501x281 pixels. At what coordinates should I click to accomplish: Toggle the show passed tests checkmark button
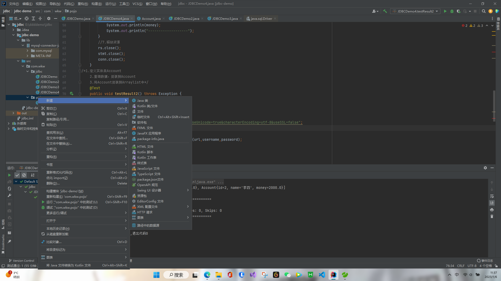coord(17,175)
